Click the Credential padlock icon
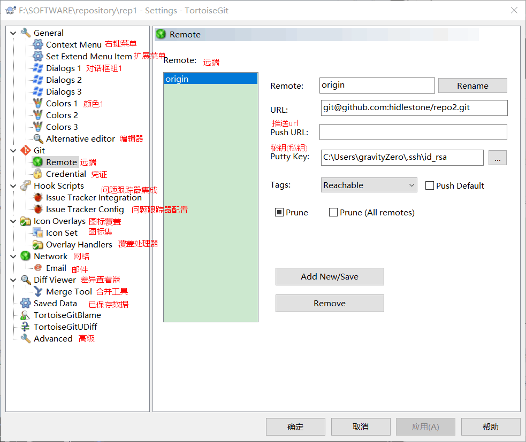This screenshot has width=526, height=442. coord(38,174)
